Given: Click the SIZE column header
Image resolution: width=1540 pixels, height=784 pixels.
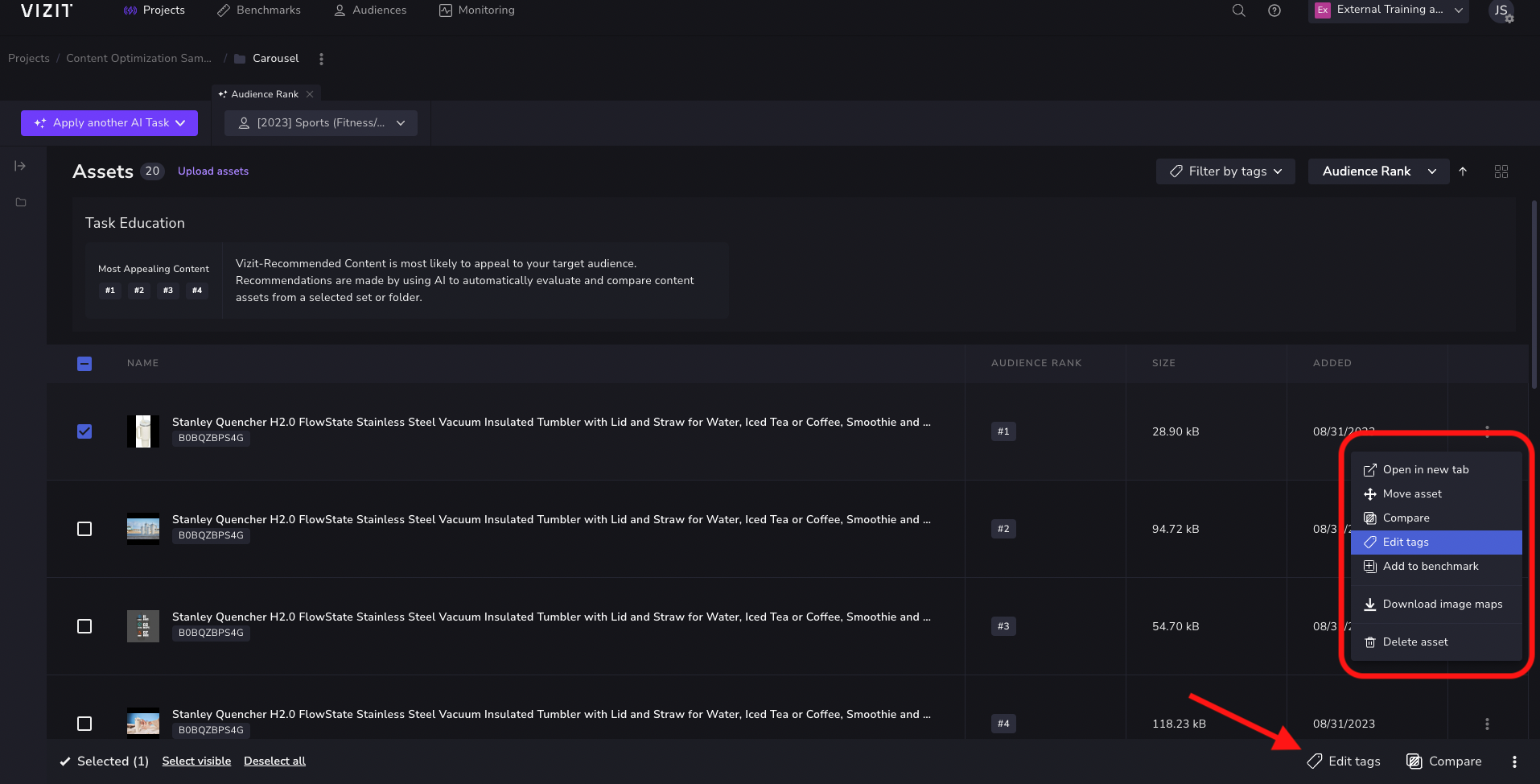Looking at the screenshot, I should [x=1163, y=363].
